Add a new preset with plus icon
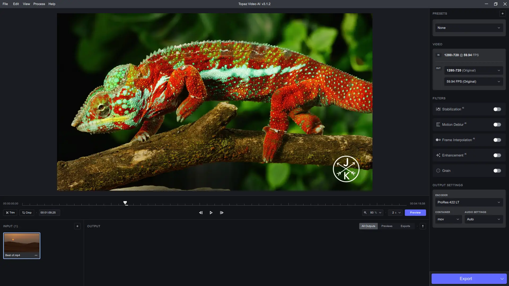 (502, 14)
